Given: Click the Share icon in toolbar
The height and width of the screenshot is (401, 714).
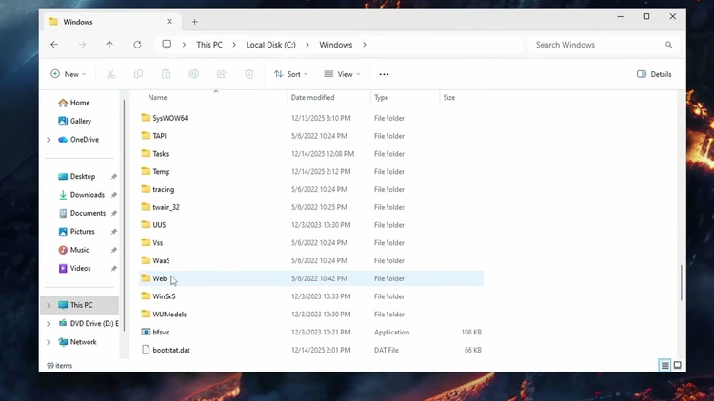Looking at the screenshot, I should pyautogui.click(x=221, y=74).
